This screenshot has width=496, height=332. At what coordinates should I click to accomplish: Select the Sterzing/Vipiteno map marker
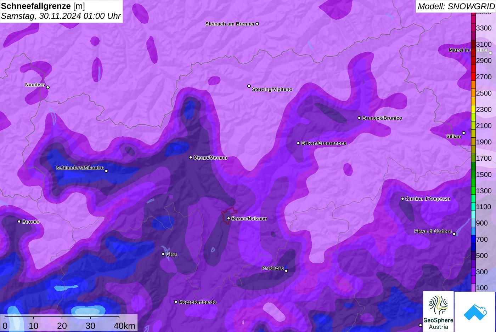(x=249, y=86)
